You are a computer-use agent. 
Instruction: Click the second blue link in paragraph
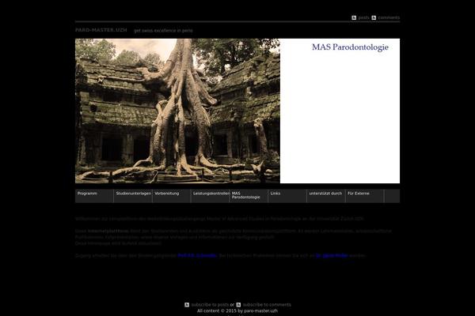click(332, 255)
